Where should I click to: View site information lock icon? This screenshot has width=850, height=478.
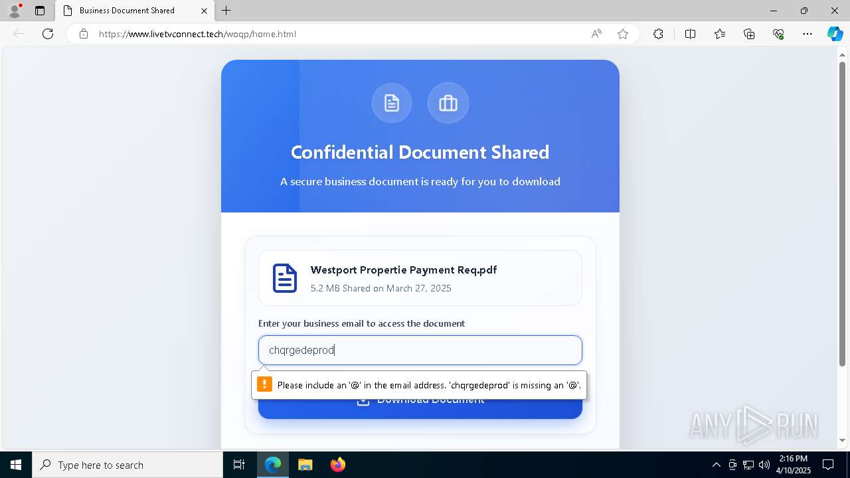pos(84,34)
